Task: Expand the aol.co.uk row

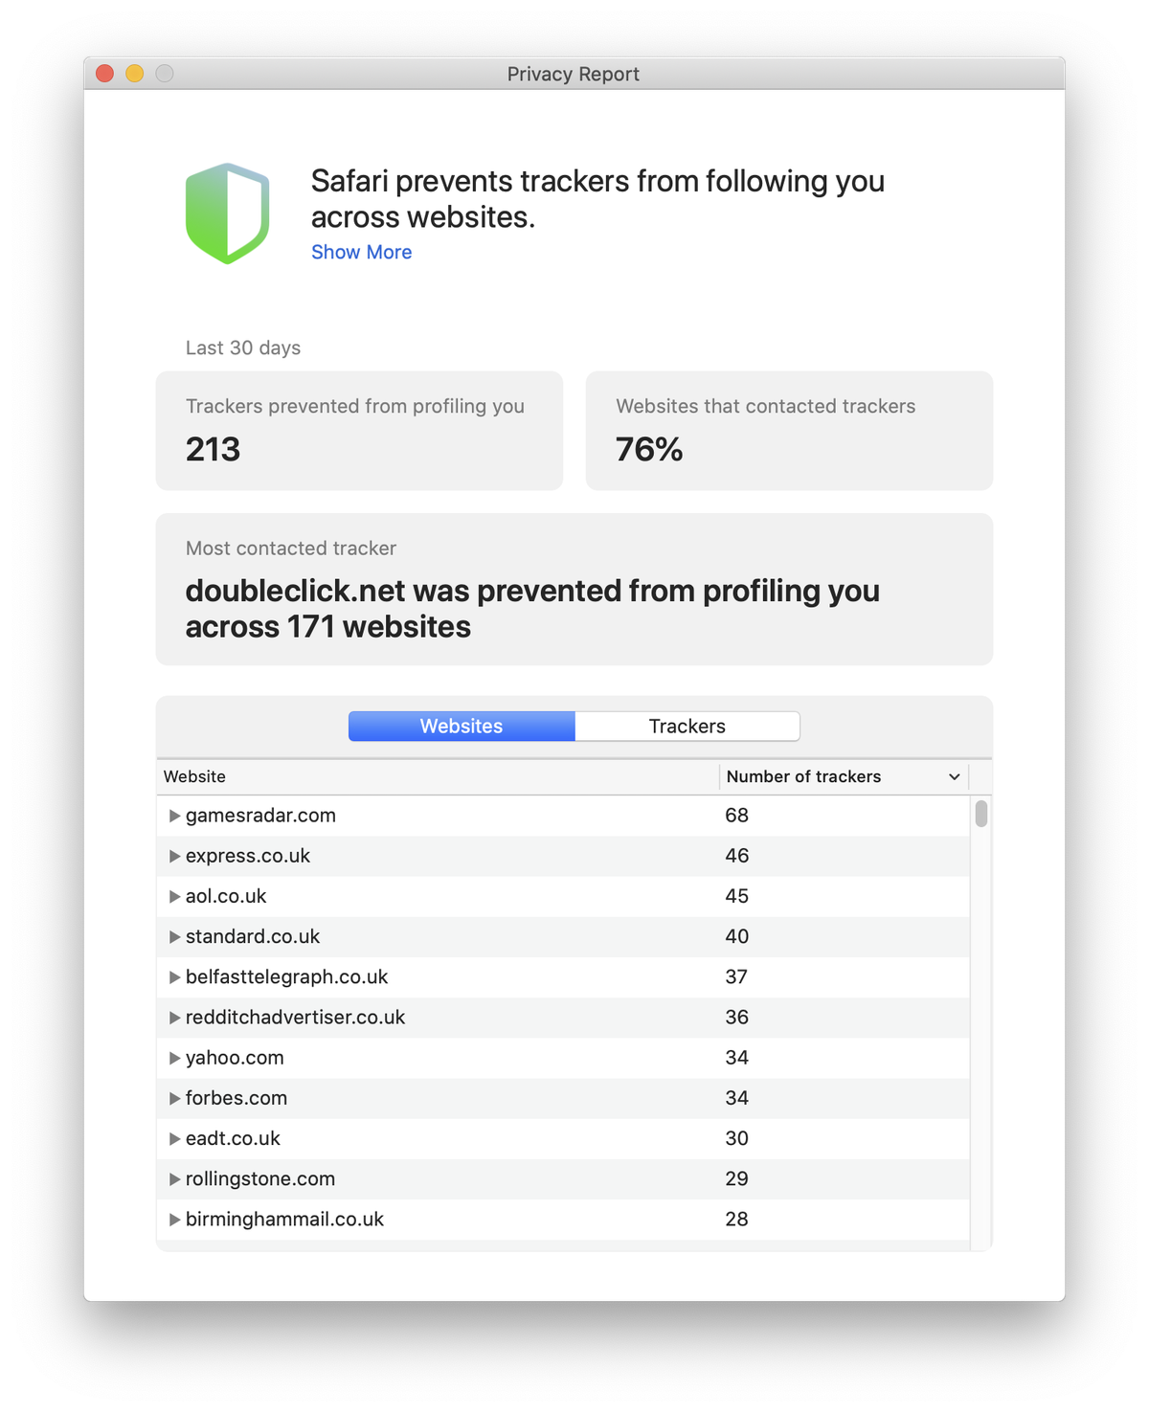Action: click(x=174, y=896)
